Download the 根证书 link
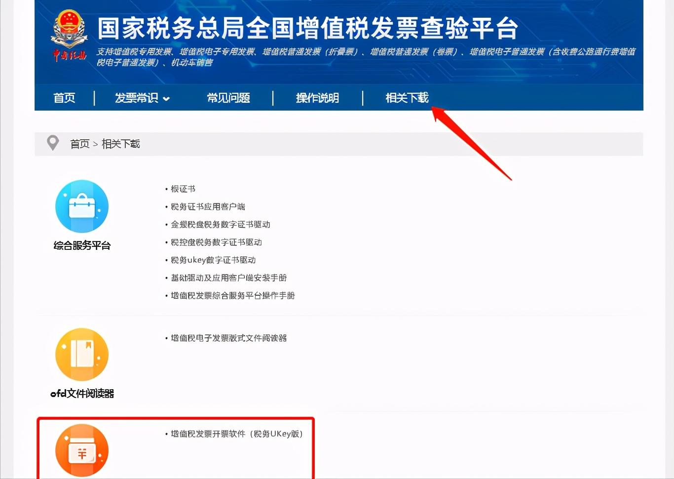The height and width of the screenshot is (479, 674). click(x=183, y=189)
